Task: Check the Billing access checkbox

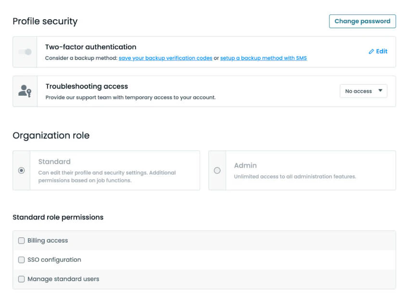Action: 21,240
